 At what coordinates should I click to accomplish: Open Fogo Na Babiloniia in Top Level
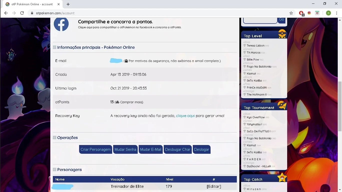click(x=259, y=66)
